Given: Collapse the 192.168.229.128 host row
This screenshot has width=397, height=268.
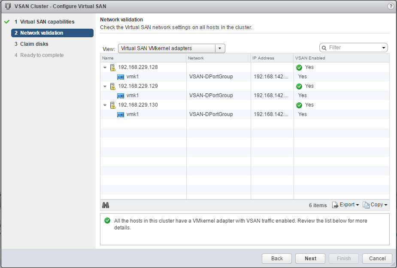Looking at the screenshot, I should click(x=105, y=68).
